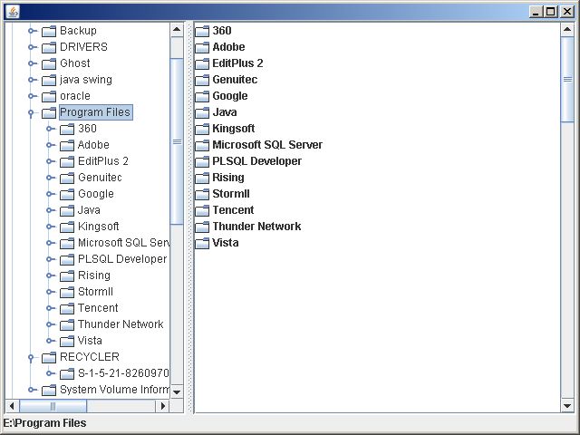Click the Google folder icon in right list
Viewport: 580px width, 435px height.
click(202, 96)
